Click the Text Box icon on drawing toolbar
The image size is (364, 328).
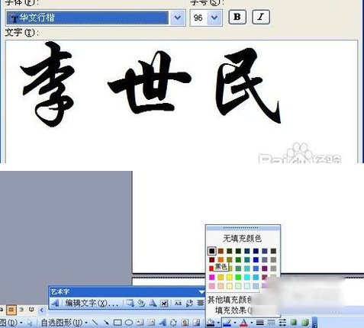(140, 323)
